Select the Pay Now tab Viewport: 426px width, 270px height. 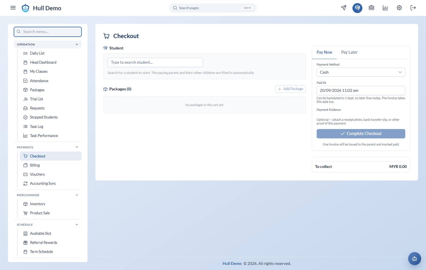click(324, 52)
